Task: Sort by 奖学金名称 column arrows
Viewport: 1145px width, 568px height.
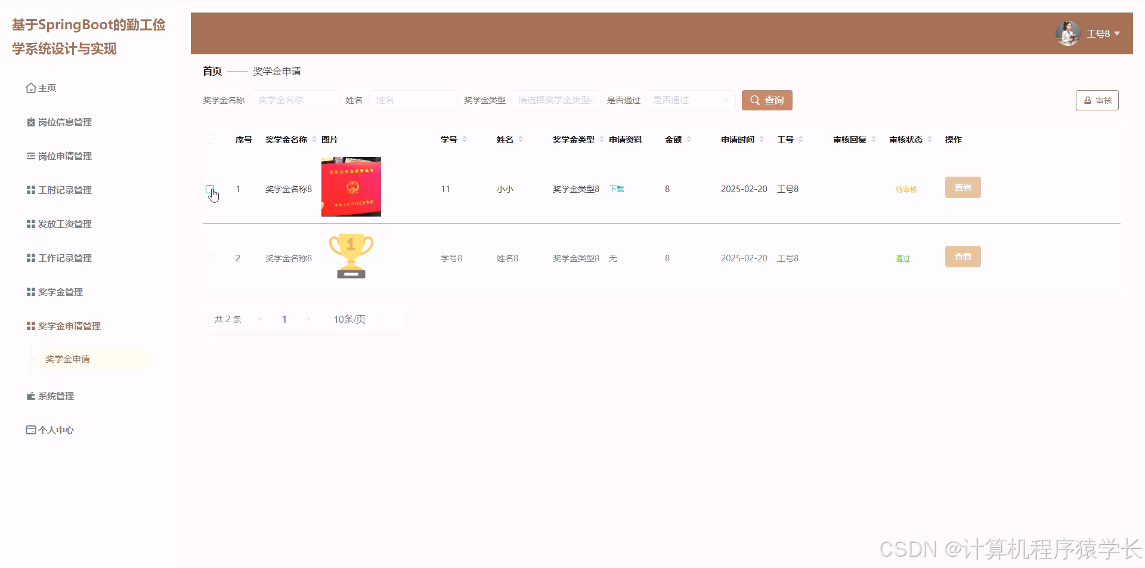Action: click(314, 140)
